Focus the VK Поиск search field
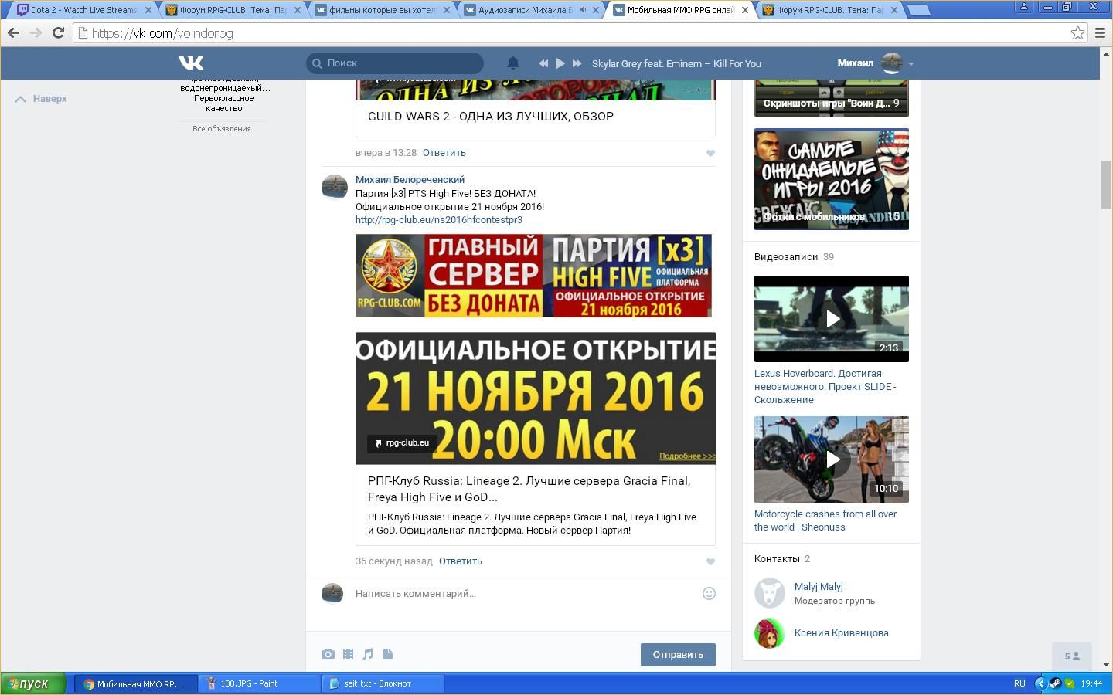The width and height of the screenshot is (1113, 695). [395, 63]
